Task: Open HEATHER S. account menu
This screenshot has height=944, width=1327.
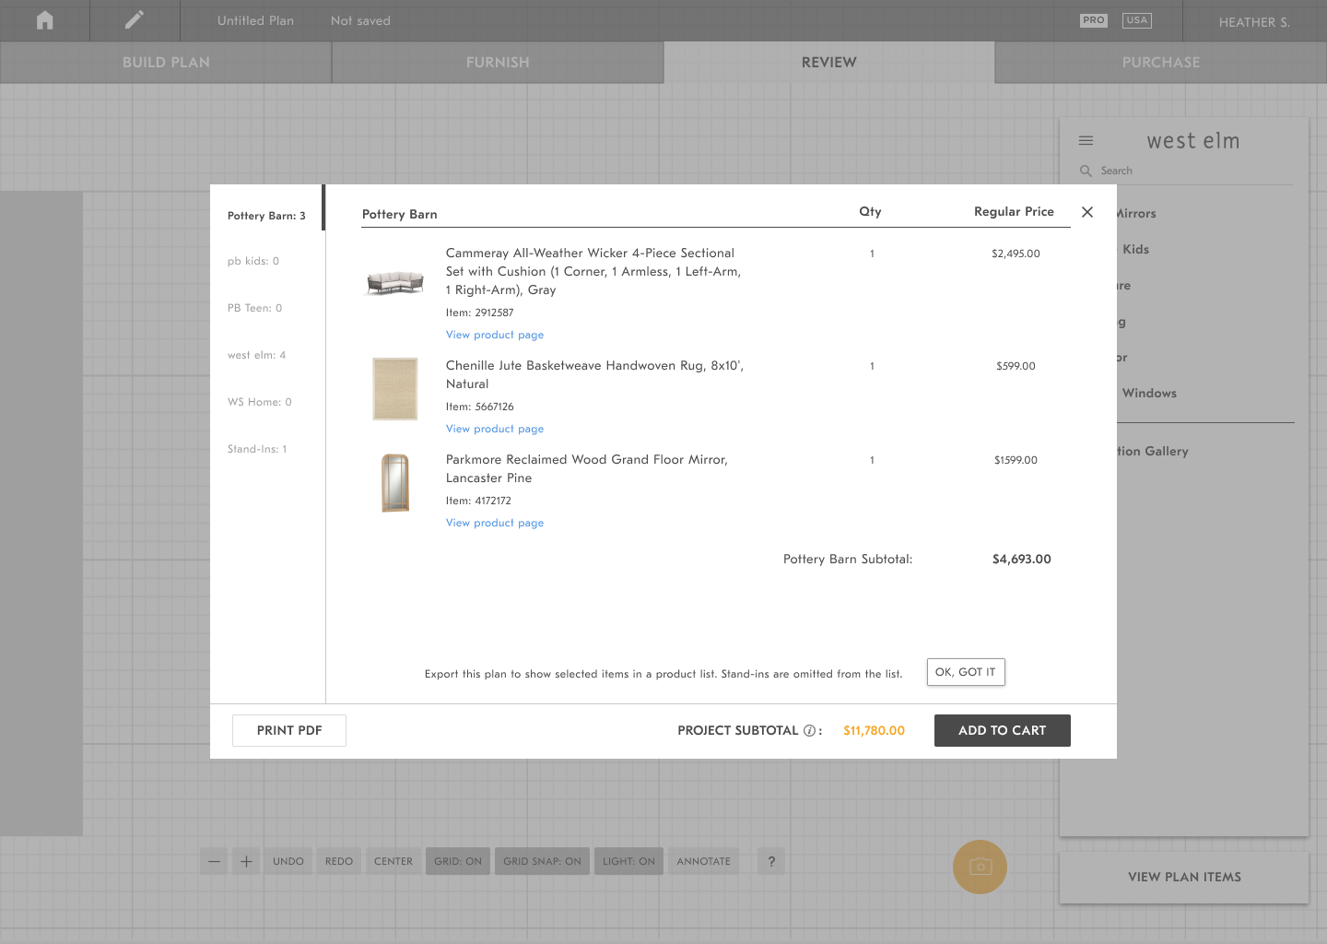Action: (x=1254, y=21)
